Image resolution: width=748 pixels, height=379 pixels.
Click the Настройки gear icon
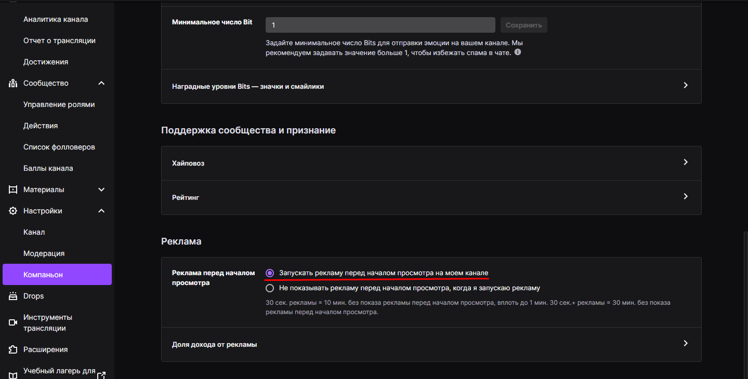click(13, 211)
